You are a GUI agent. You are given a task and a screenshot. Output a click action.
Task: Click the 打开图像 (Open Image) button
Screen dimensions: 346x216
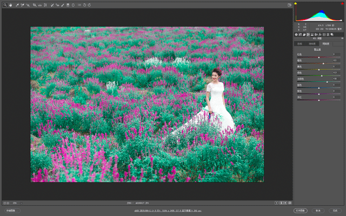click(x=301, y=210)
